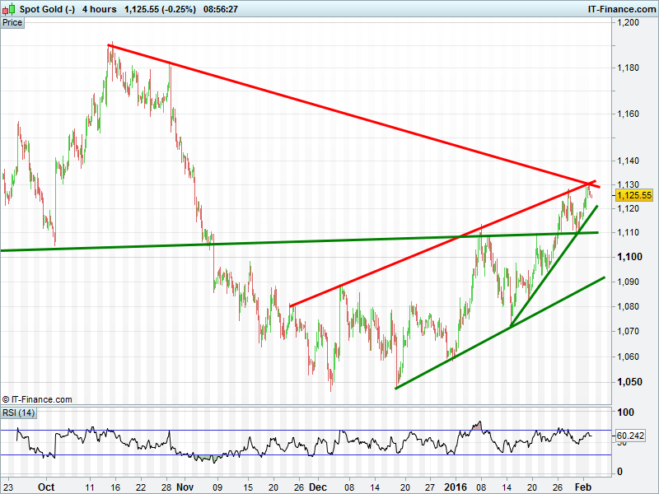Click the 1,050 label on price axis
Viewport: 659px width, 494px height.
pyautogui.click(x=629, y=381)
